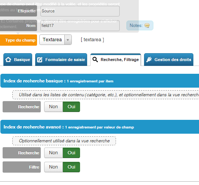Click the magnifier icon on Recherche tab
This screenshot has height=185, width=199.
(95, 60)
